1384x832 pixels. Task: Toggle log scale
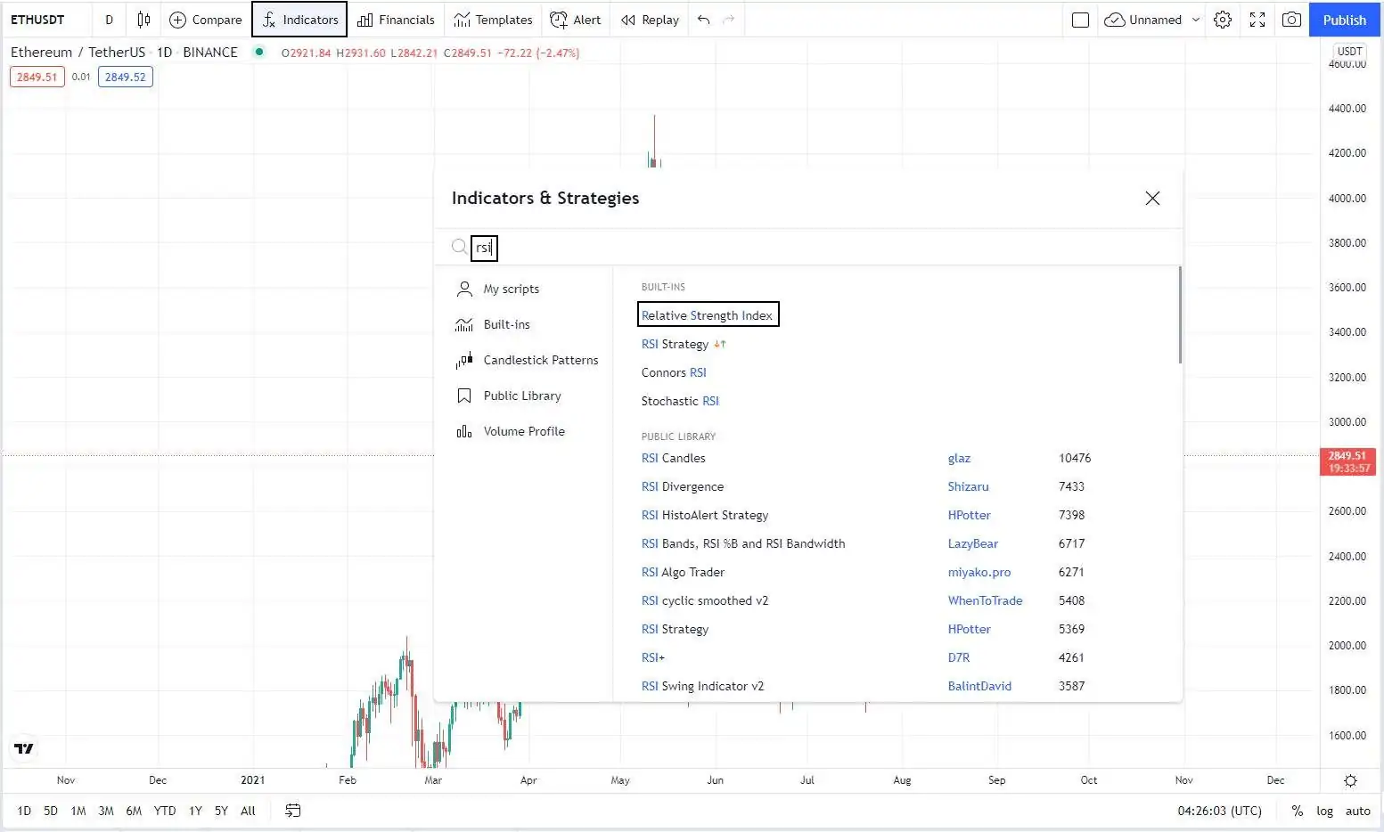coord(1325,811)
